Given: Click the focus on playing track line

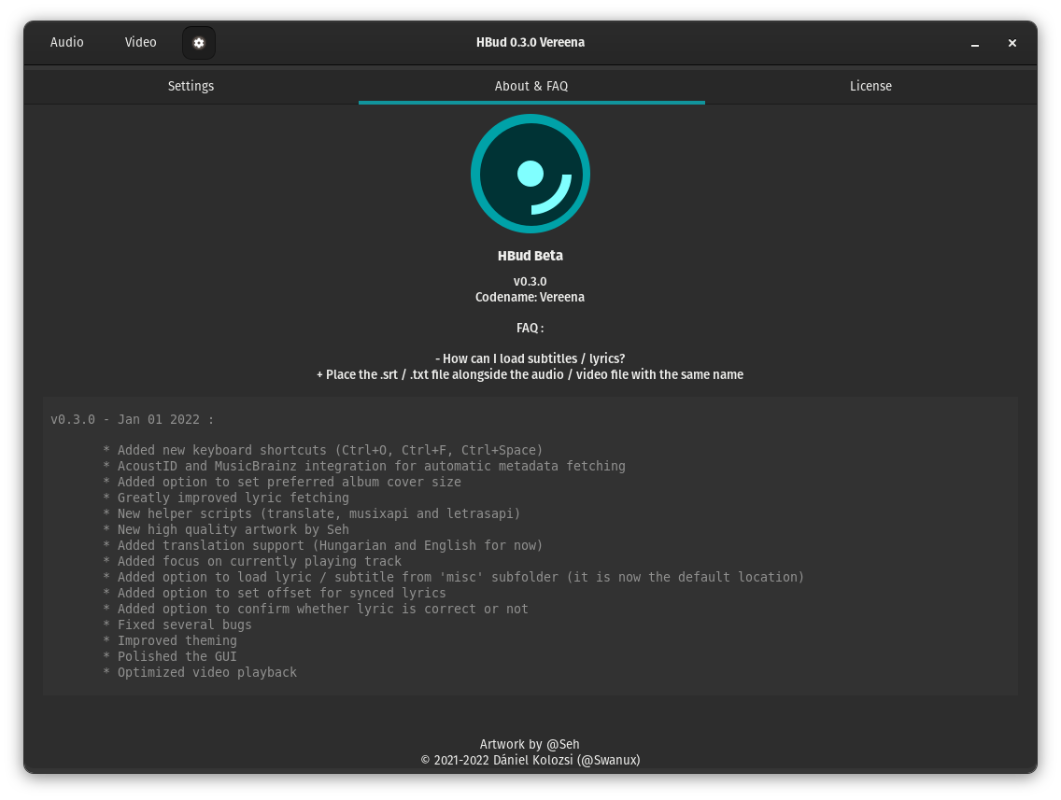Looking at the screenshot, I should click(252, 561).
